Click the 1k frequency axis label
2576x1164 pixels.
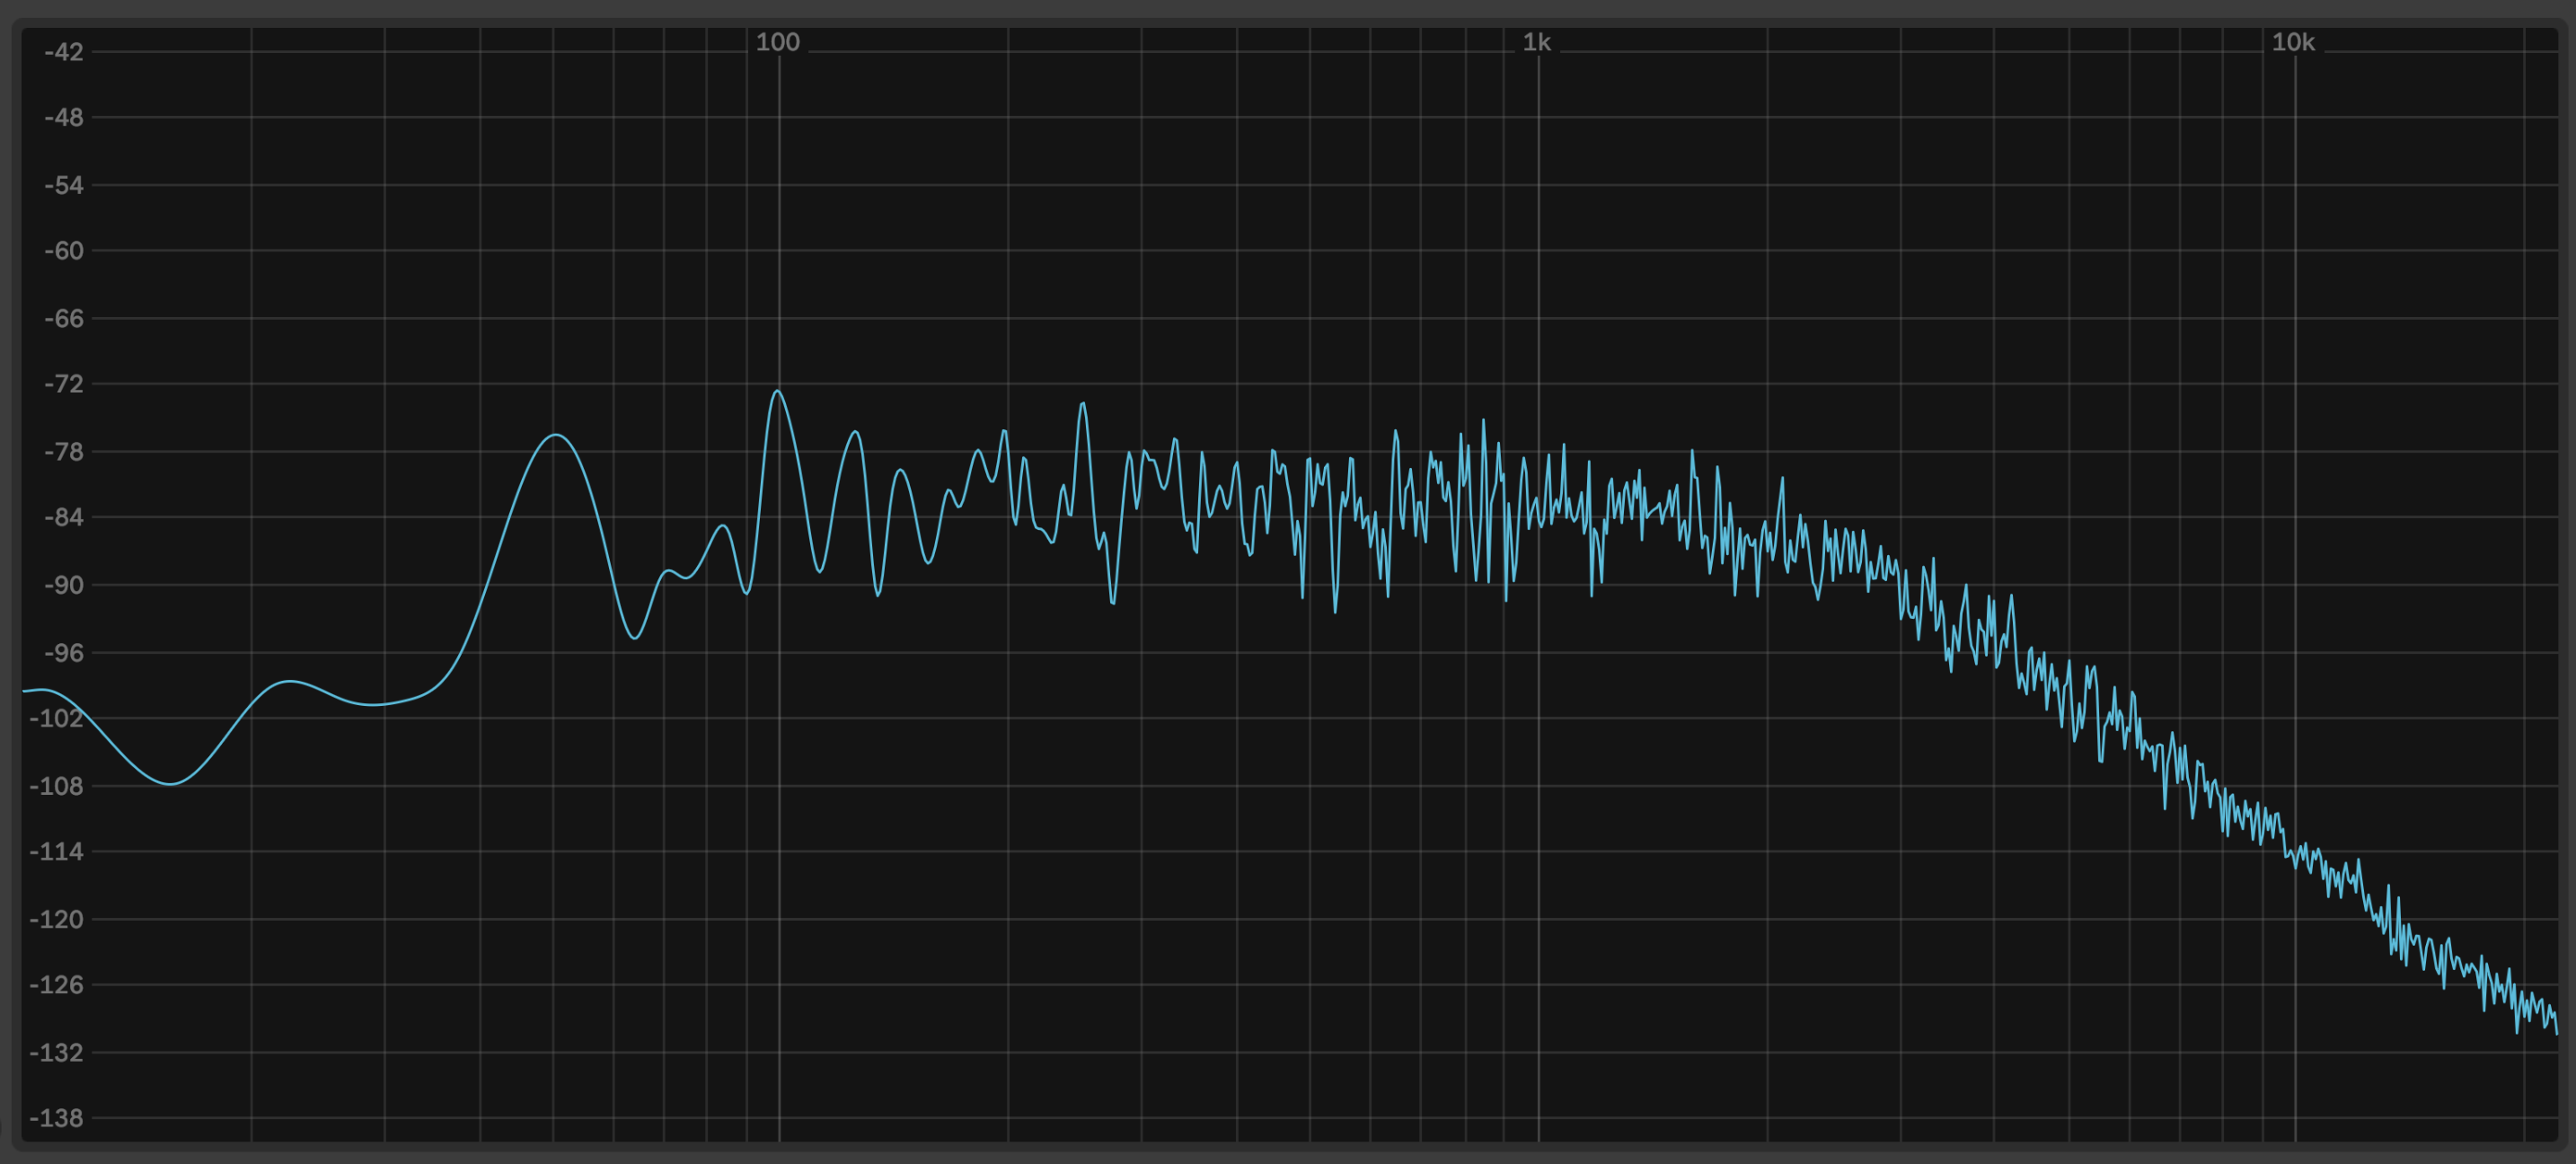coord(1536,42)
